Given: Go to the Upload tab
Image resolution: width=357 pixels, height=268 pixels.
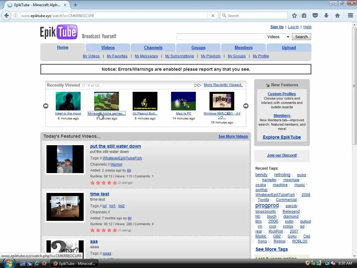Looking at the screenshot, I should pyautogui.click(x=289, y=48).
